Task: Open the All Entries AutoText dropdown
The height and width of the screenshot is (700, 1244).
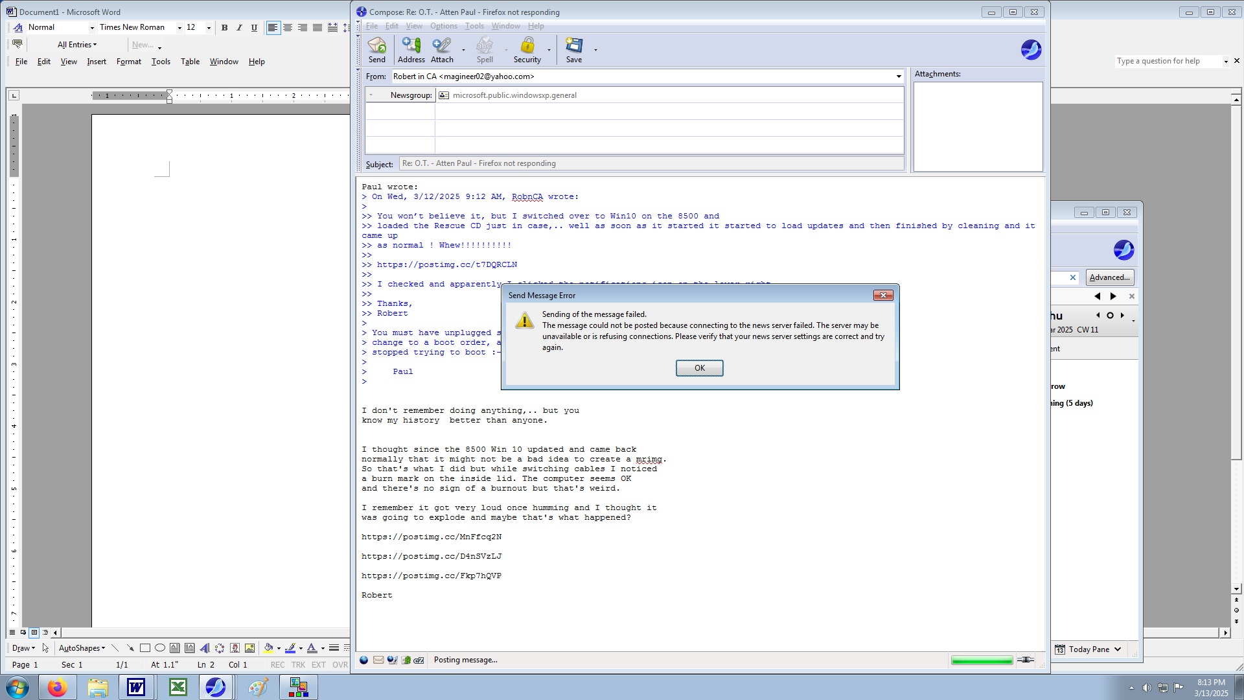Action: (x=77, y=45)
